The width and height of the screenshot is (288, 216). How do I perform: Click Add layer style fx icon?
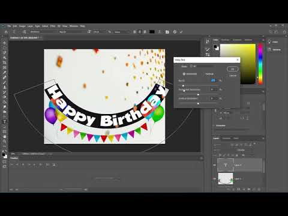[233, 189]
